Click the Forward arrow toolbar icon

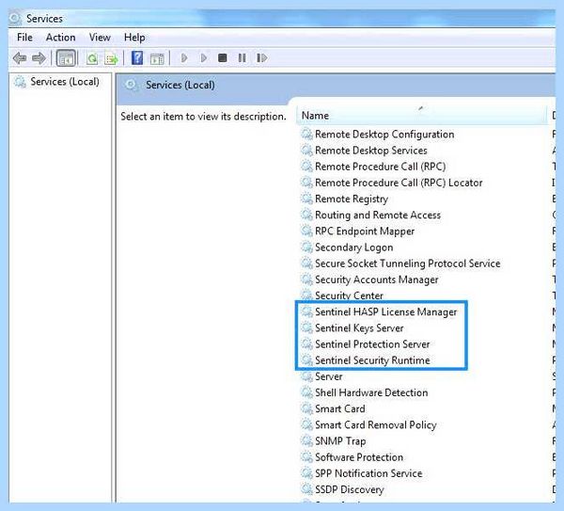[x=39, y=58]
